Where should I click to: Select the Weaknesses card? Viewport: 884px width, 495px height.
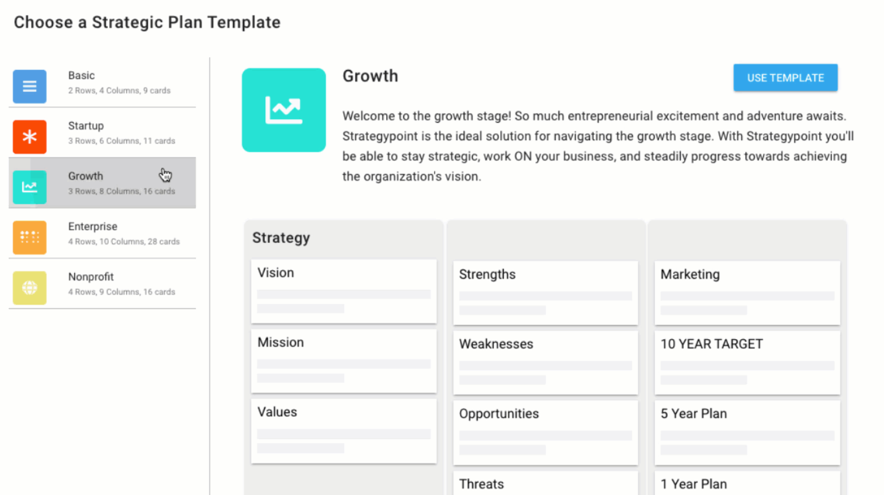pos(545,362)
